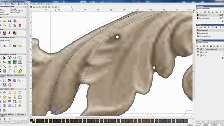Switch to the Помощник tab

[7, 122]
